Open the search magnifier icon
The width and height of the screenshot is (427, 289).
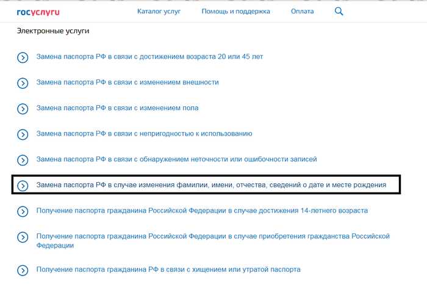tap(339, 12)
